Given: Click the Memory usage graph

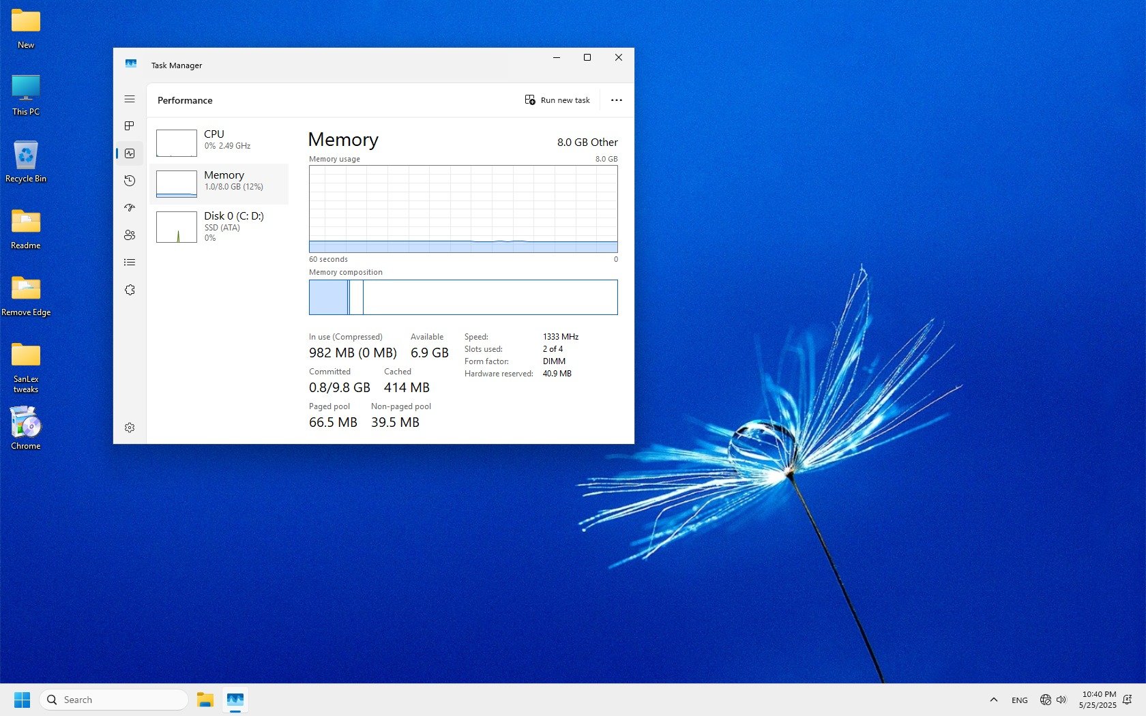Looking at the screenshot, I should [x=463, y=209].
